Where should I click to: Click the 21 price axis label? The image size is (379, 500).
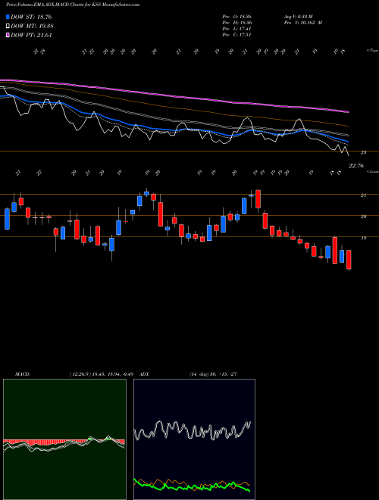(x=363, y=195)
